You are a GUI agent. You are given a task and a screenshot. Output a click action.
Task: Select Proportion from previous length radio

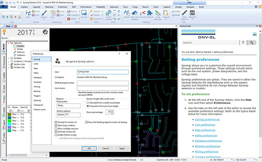[x=88, y=106]
